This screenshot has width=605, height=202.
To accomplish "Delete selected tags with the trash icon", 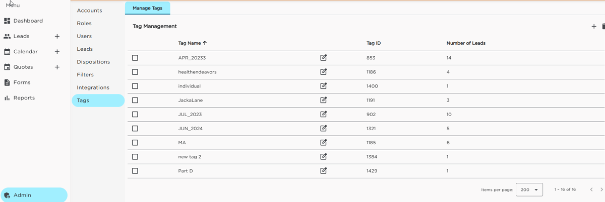I will click(x=603, y=26).
